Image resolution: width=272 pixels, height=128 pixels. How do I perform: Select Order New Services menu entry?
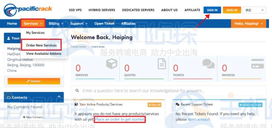(41, 45)
